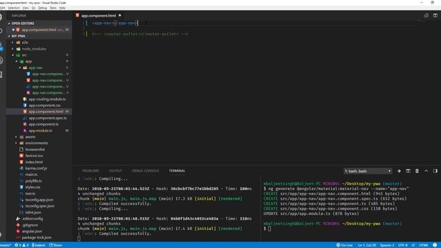Open the Selection menu
This screenshot has height=248, width=441.
point(14,8)
